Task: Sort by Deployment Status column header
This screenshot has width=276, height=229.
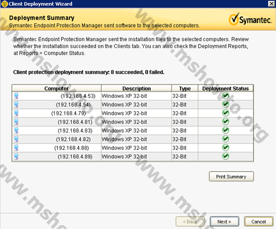Action: [226, 88]
